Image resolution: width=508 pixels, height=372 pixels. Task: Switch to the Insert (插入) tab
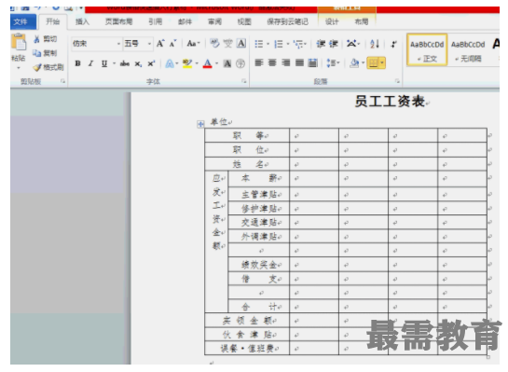click(x=82, y=21)
